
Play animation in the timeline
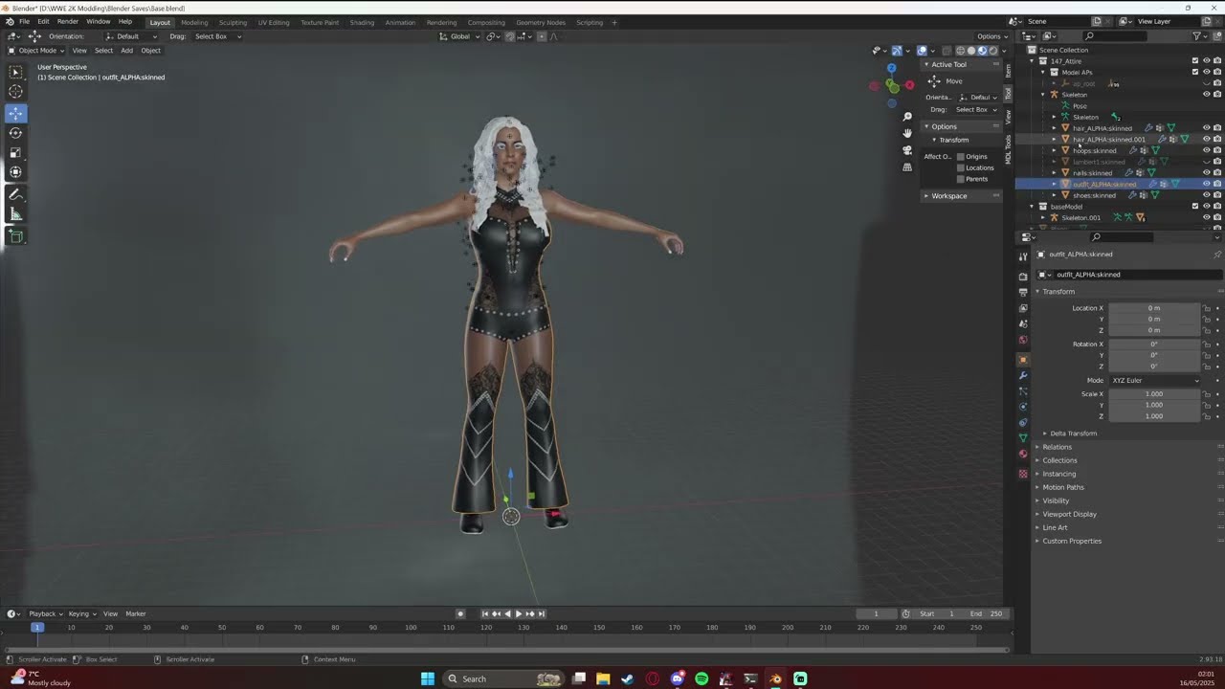[519, 613]
